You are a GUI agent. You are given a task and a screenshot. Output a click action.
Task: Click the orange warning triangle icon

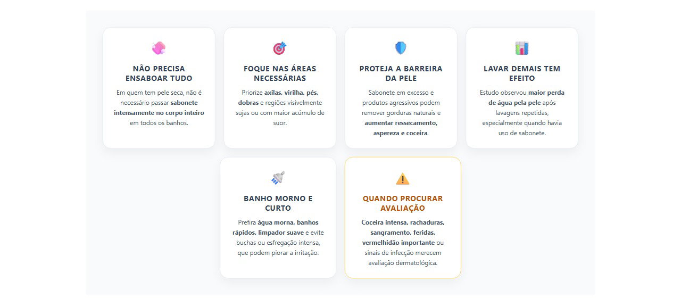tap(403, 179)
